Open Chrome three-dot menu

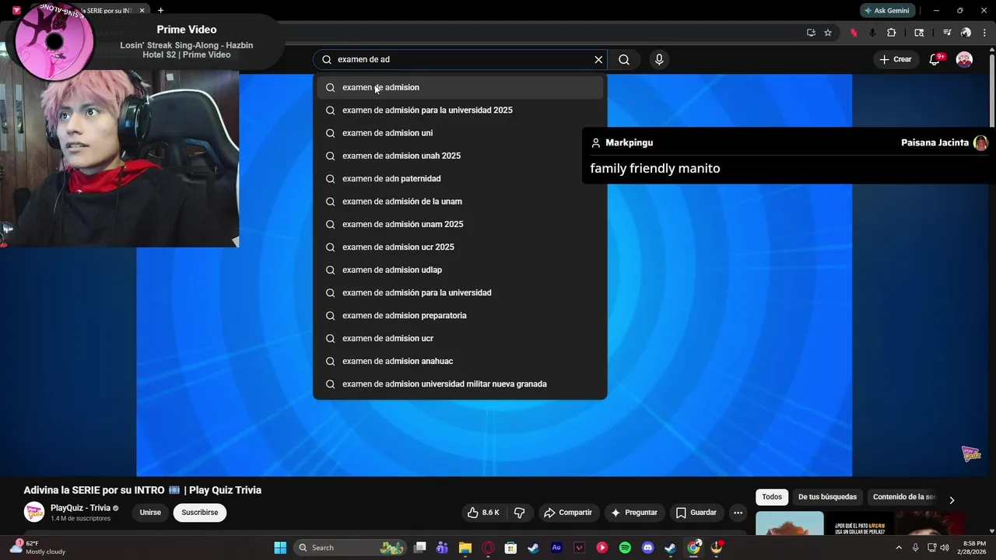point(984,33)
